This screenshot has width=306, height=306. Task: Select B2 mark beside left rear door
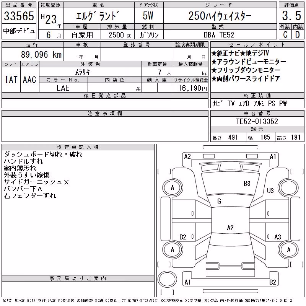tap(183, 237)
